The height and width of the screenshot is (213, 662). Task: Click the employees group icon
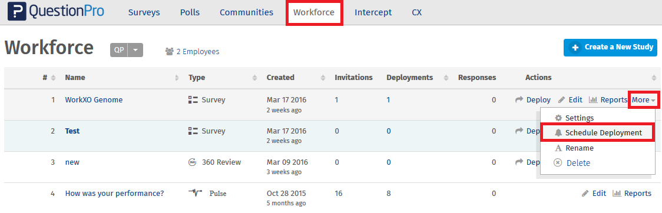click(x=169, y=51)
